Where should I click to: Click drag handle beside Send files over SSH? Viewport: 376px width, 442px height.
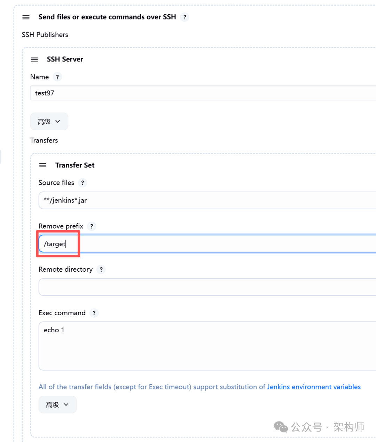[26, 17]
